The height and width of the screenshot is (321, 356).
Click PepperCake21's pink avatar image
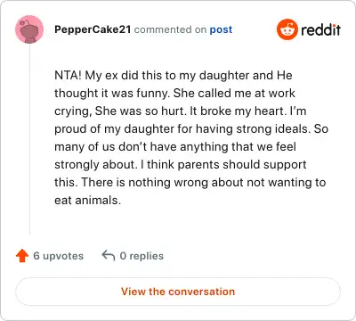tap(29, 29)
